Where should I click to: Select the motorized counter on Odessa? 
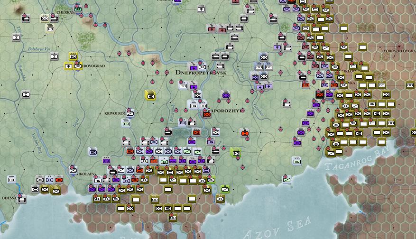(x=22, y=199)
